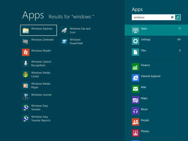
Task: Click the Settings gear icon
Action: pyautogui.click(x=135, y=41)
